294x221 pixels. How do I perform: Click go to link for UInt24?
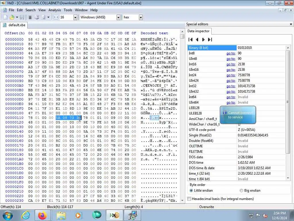click(231, 81)
